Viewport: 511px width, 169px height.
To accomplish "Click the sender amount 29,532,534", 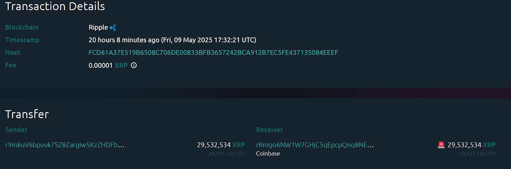I will point(214,145).
